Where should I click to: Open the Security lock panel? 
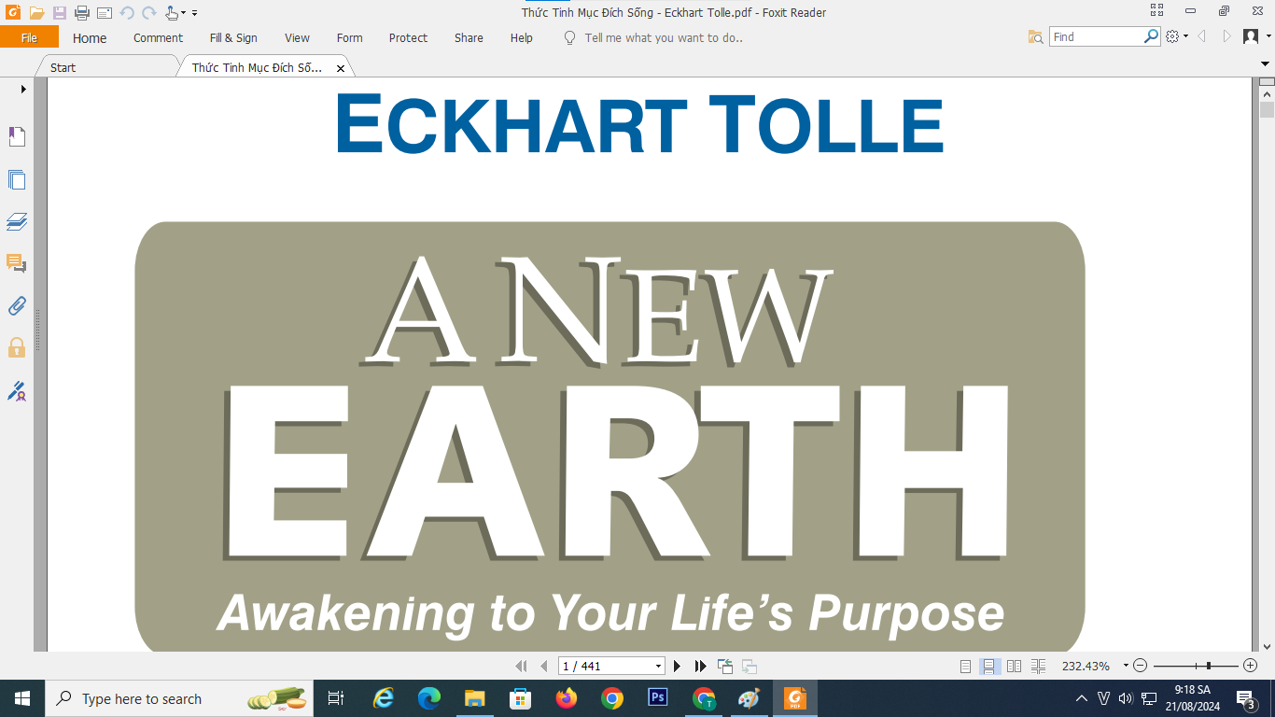[17, 347]
